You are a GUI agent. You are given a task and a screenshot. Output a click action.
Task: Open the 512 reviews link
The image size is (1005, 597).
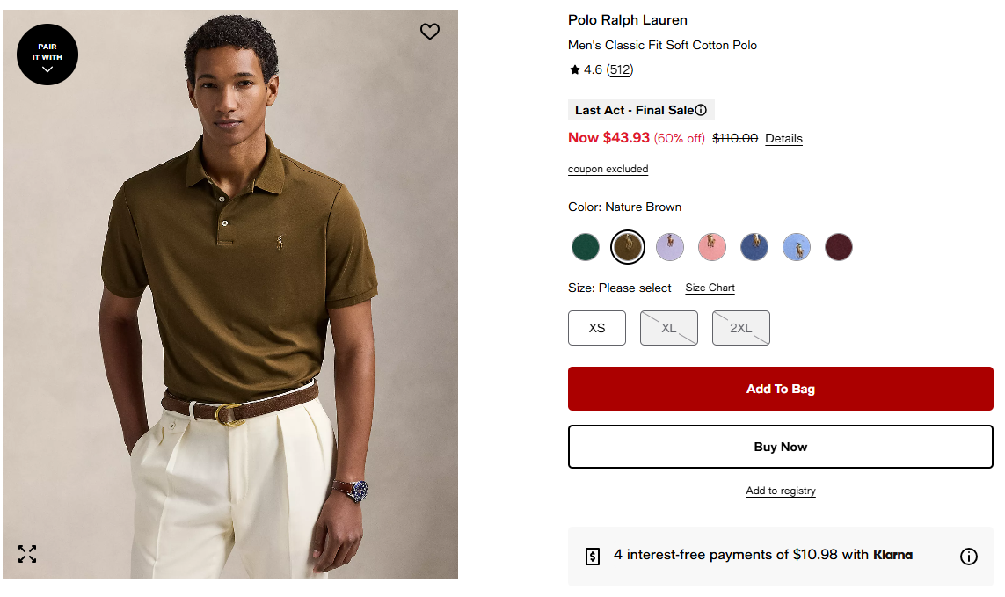pos(620,69)
